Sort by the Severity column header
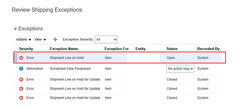This screenshot has width=252, height=109. [26, 49]
